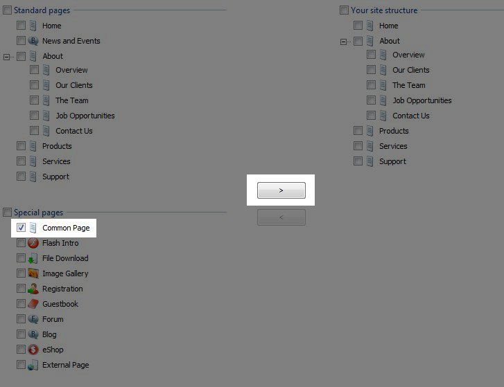Click the Registration user icon
The image size is (504, 387).
click(x=33, y=289)
